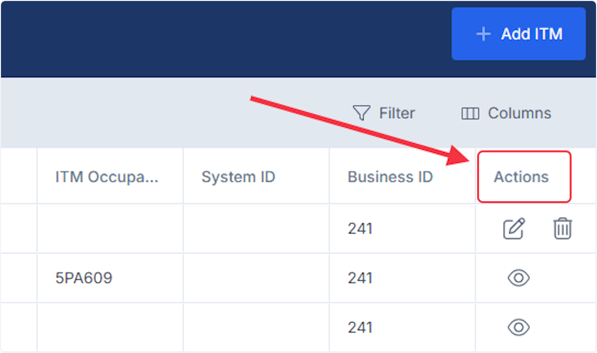This screenshot has height=353, width=597.
Task: Click the System ID column header
Action: [x=256, y=176]
